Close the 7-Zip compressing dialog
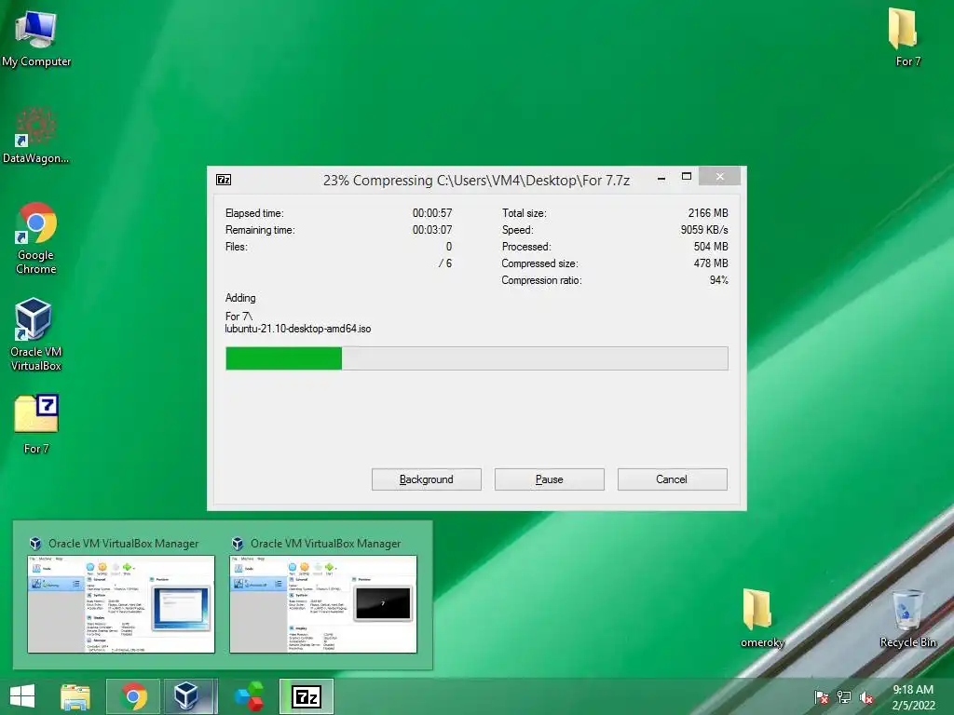The height and width of the screenshot is (715, 954). point(720,176)
